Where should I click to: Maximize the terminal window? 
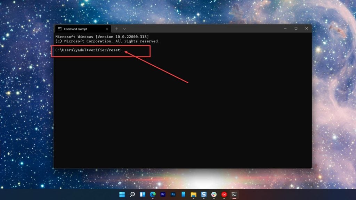pyautogui.click(x=296, y=28)
